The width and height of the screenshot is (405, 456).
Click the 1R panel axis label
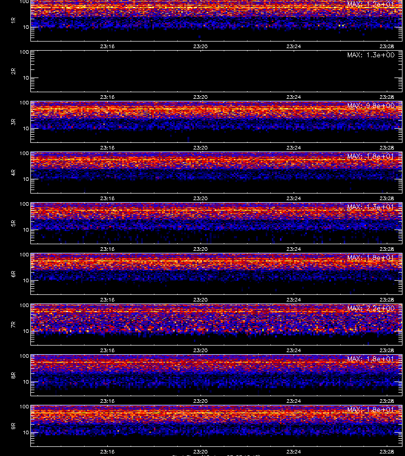point(13,20)
